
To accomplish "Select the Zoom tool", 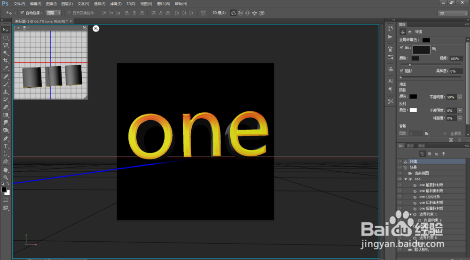I will 5,177.
